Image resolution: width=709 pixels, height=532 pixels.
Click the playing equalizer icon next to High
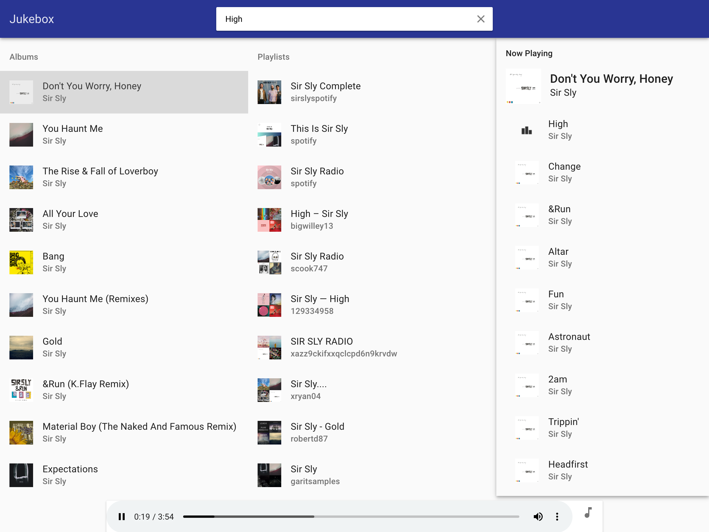tap(526, 130)
